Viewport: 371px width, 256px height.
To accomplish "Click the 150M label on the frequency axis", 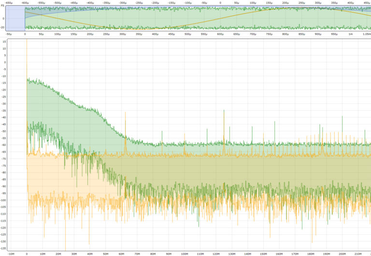I will coord(263,253).
